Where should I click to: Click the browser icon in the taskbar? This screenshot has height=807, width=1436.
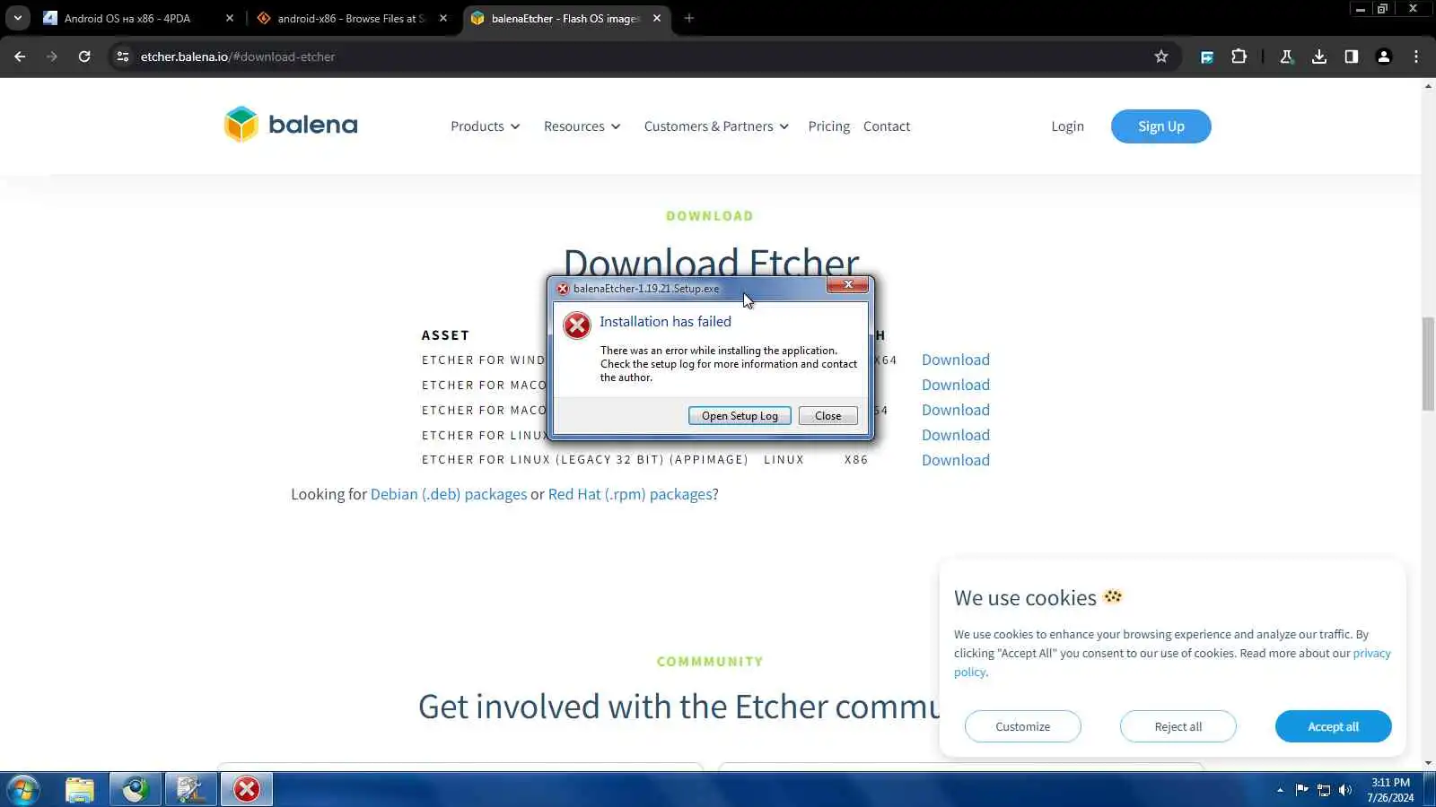136,790
